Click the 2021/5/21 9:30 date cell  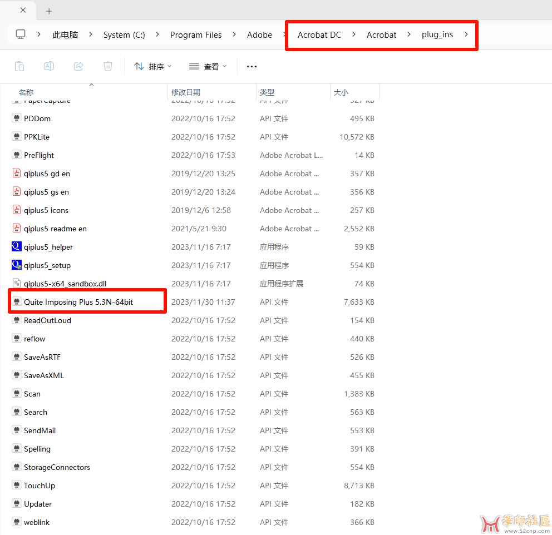[199, 228]
